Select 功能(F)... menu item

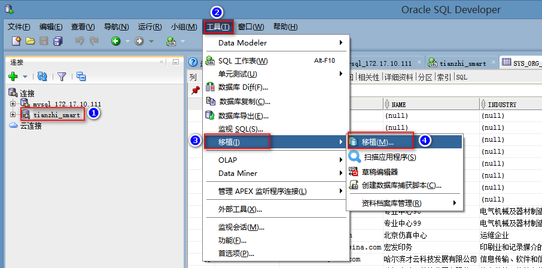point(276,240)
